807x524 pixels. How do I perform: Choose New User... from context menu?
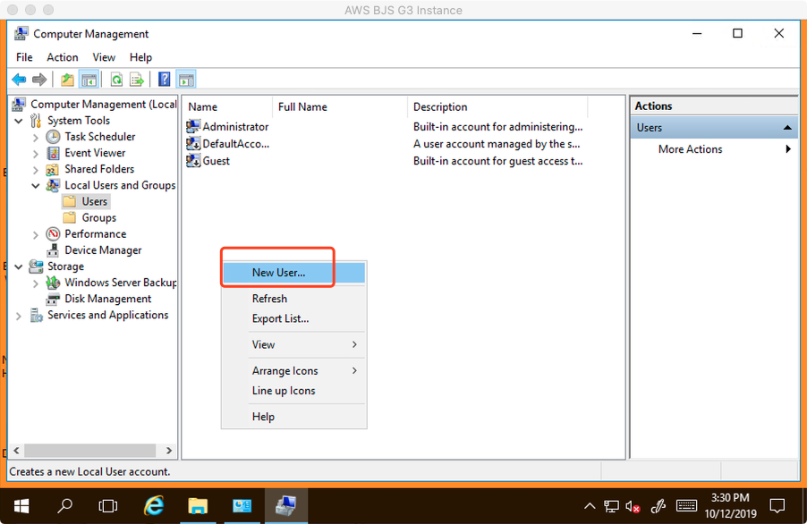click(278, 273)
